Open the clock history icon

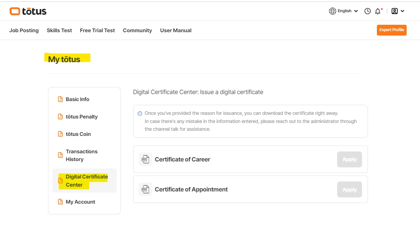coord(368,11)
